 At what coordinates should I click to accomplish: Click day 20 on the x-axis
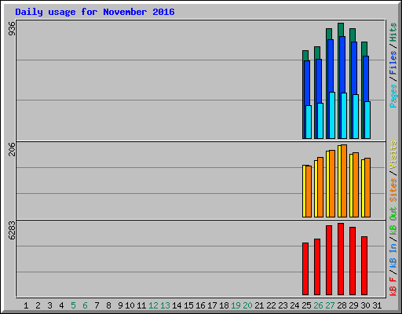coord(247,305)
